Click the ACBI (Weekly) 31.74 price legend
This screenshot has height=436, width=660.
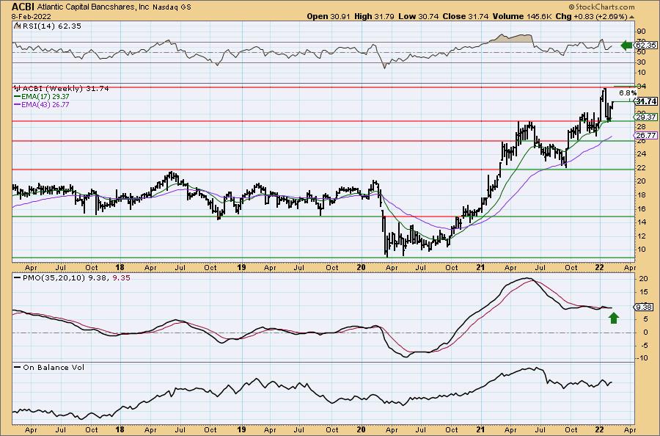(62, 89)
